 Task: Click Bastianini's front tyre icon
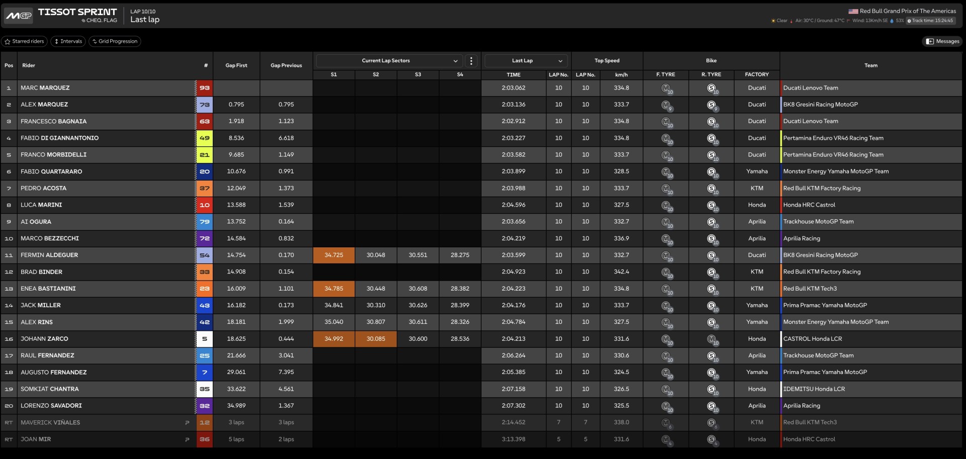(667, 290)
